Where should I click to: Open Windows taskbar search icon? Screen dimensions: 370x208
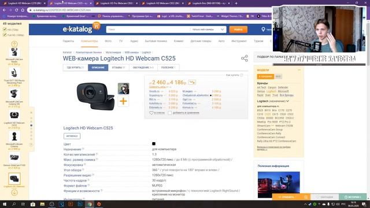click(x=14, y=204)
